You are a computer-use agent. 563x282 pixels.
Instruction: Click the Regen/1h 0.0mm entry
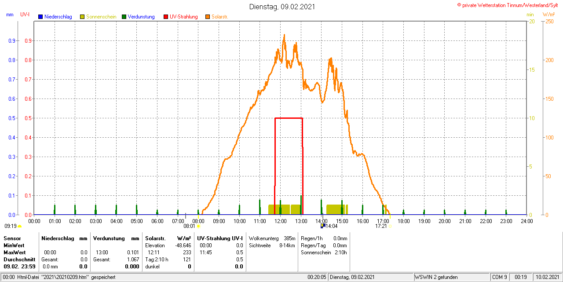pyautogui.click(x=324, y=238)
